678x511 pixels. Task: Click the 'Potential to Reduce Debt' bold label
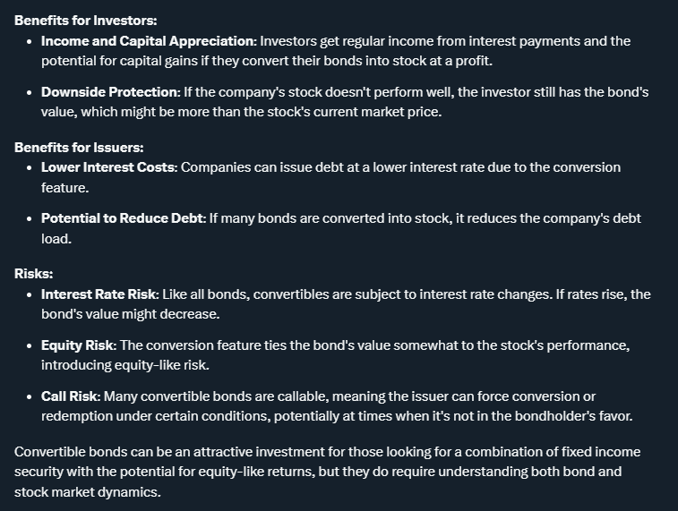[x=123, y=218]
